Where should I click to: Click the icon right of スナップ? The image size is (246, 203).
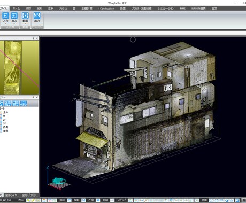point(130,200)
